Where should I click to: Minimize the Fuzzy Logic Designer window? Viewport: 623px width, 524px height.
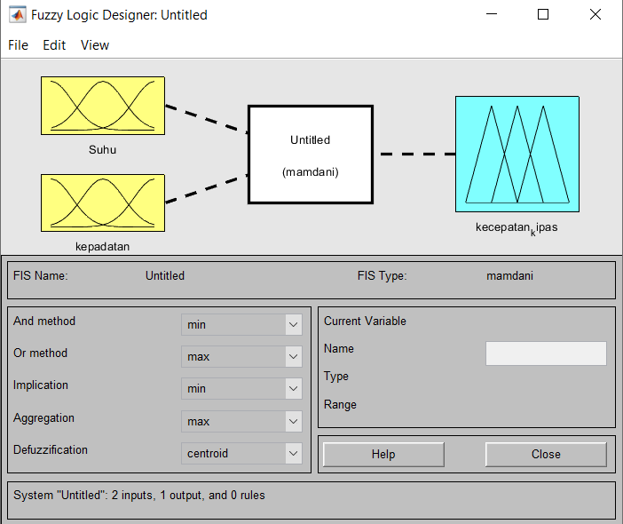tap(492, 14)
